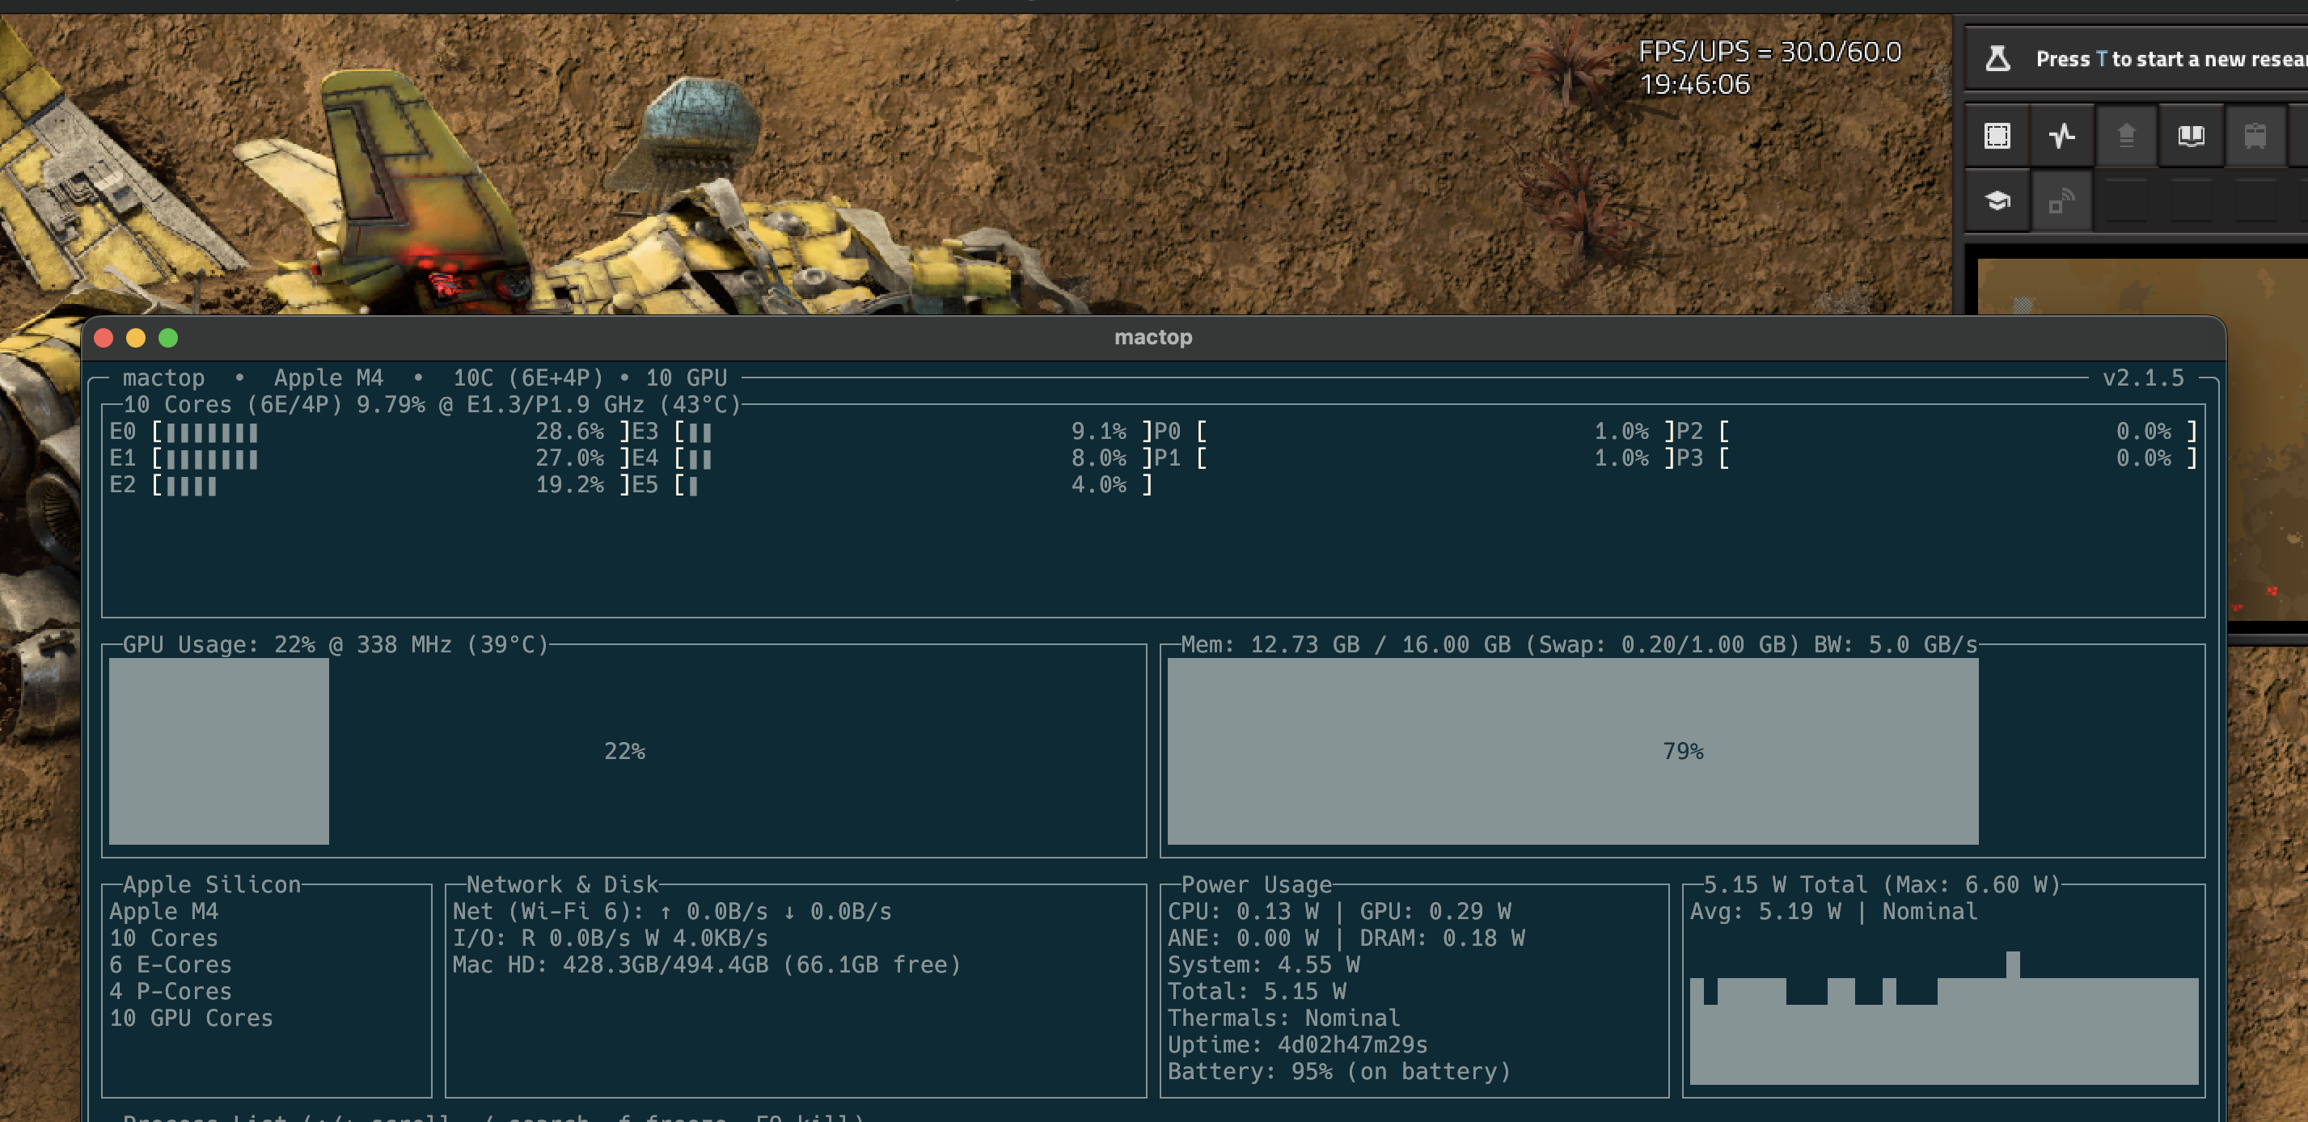Screen dimensions: 2308x1122
Task: Click the 'Thermals: Nominal' line
Action: (x=1284, y=1019)
